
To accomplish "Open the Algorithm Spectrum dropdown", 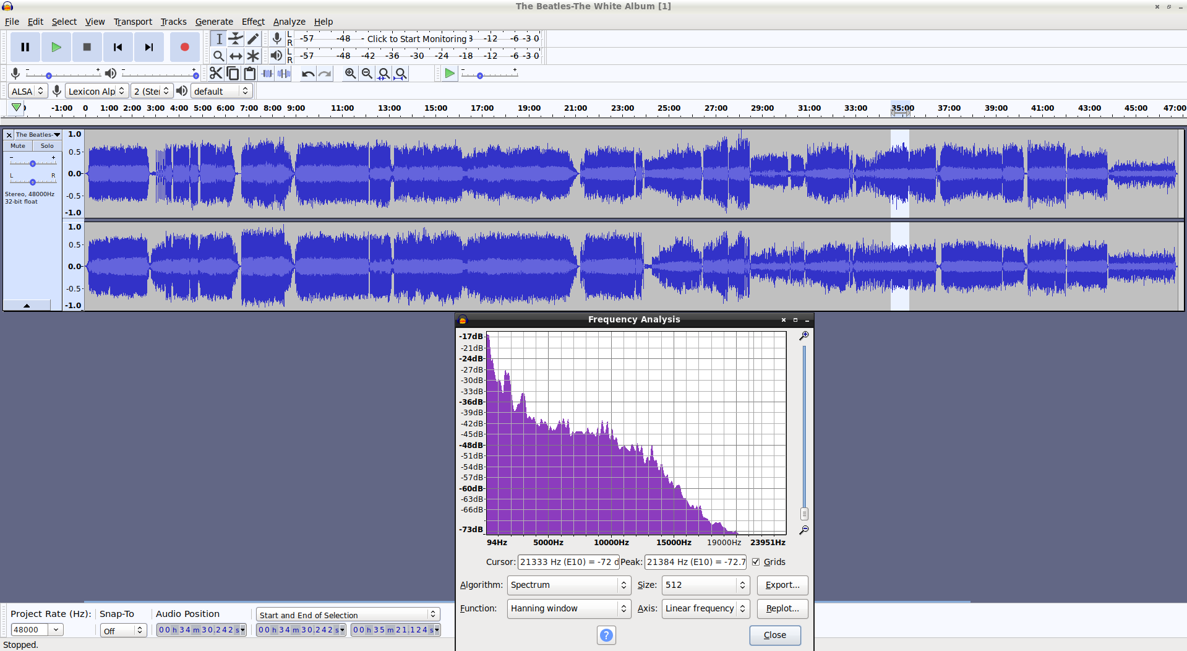I will coord(568,585).
